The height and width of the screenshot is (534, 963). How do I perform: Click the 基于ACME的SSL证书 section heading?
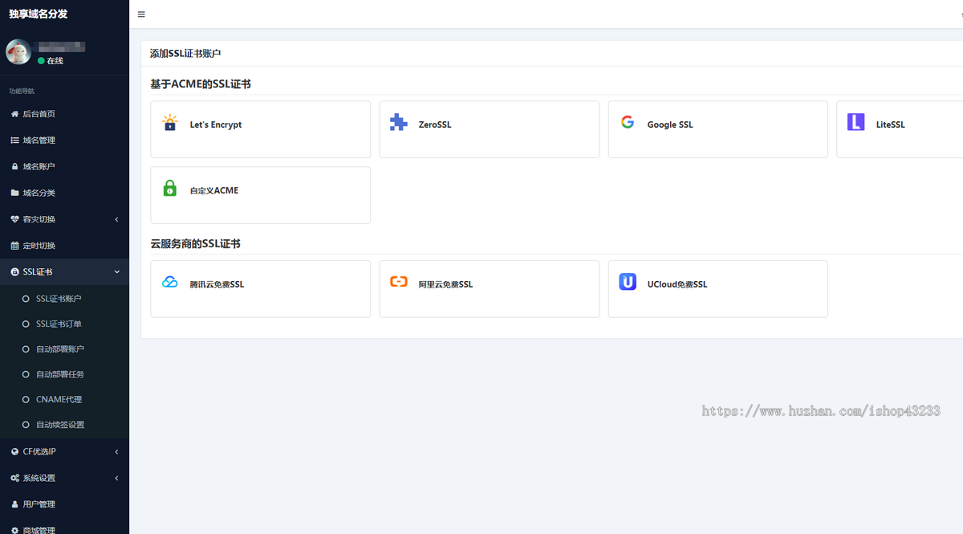point(201,84)
